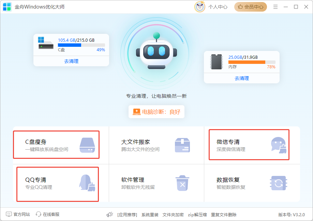Click the headset icon beside 在线客服
313x221 pixels.
click(x=38, y=215)
